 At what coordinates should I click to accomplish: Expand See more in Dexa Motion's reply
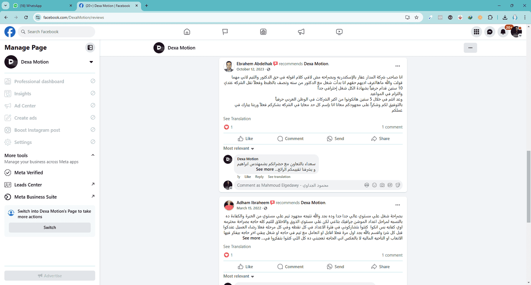coord(265,169)
